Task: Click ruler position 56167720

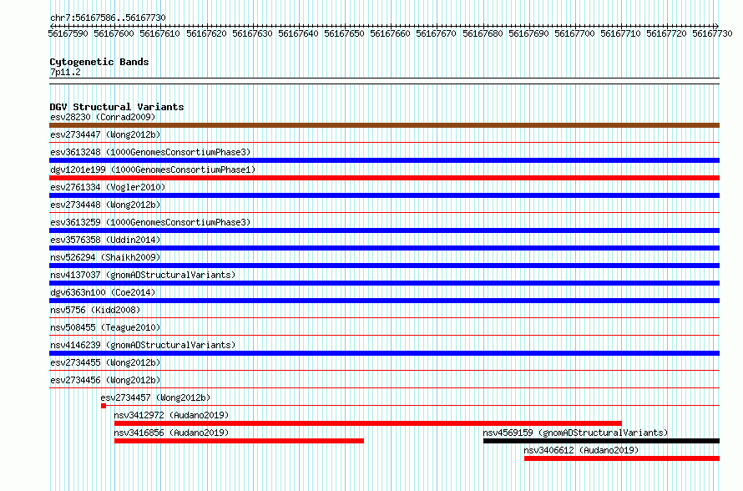Action: click(666, 33)
